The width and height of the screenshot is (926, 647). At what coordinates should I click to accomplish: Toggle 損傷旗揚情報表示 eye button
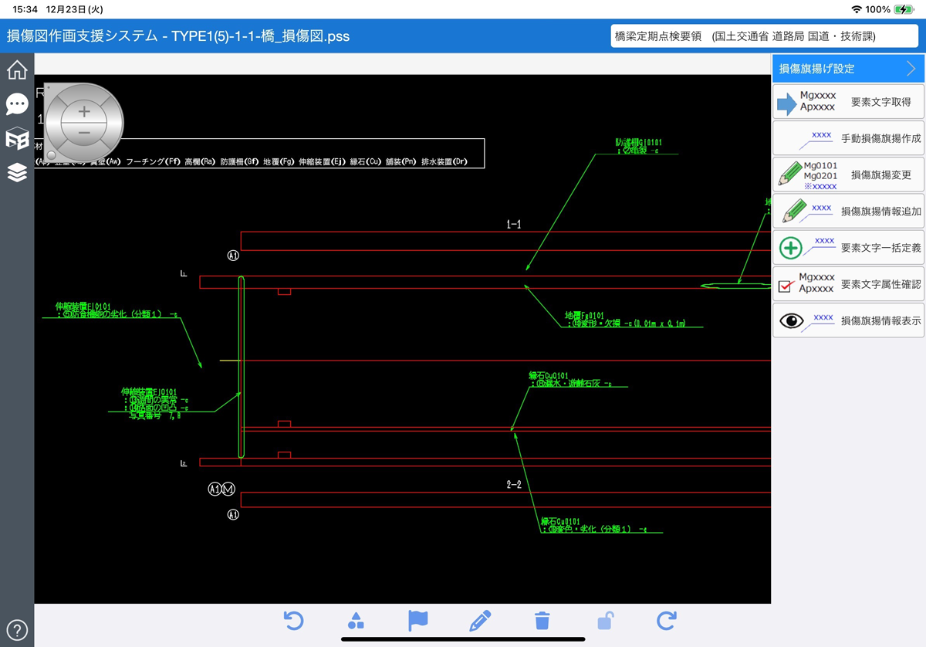pyautogui.click(x=848, y=320)
